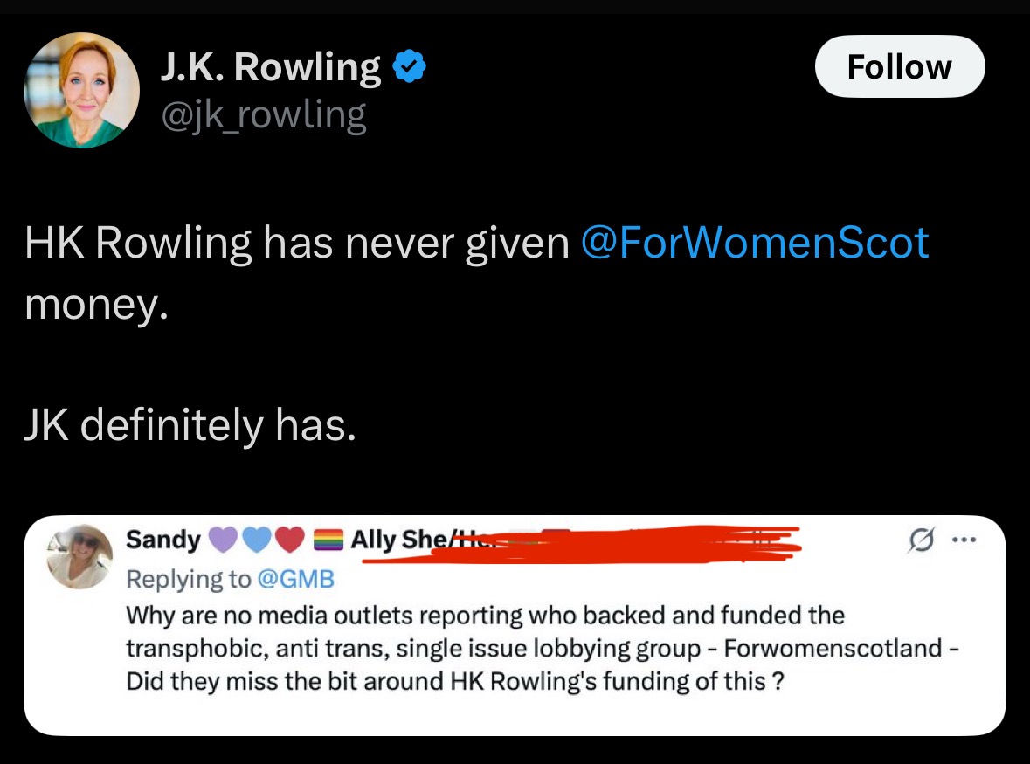1030x764 pixels.
Task: Click Sandy's avatar in quoted tweet
Action: [x=79, y=556]
